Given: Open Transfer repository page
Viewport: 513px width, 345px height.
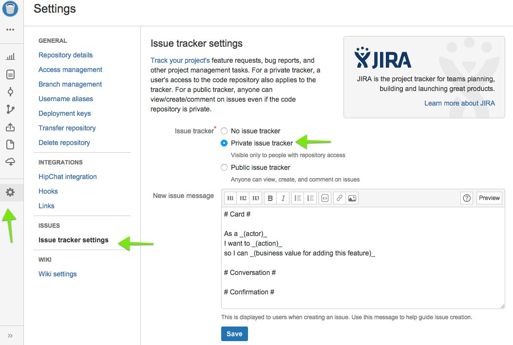Looking at the screenshot, I should coord(67,128).
